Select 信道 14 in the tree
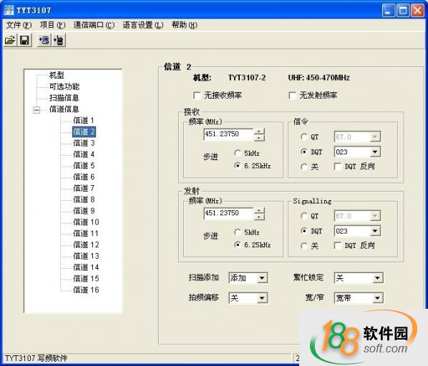Screen dimensions: 428x366 [86, 267]
